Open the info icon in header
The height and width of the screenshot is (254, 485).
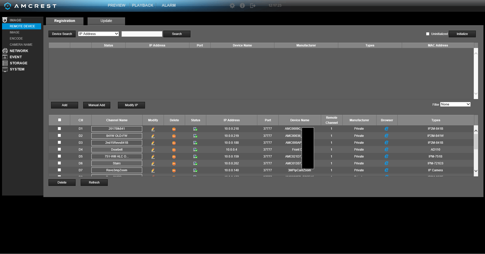point(242,6)
